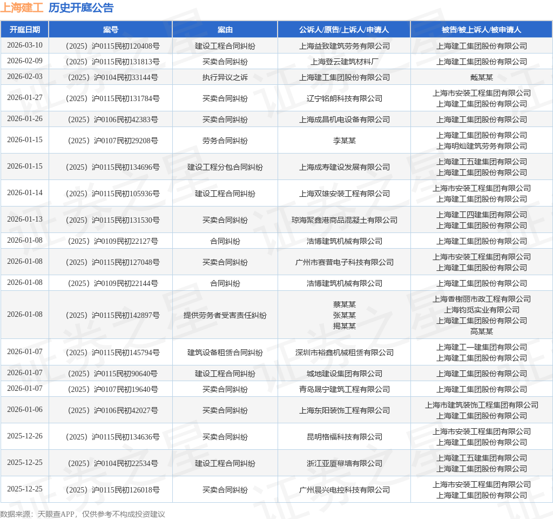Image resolution: width=553 pixels, height=519 pixels.
Task: Select case number 沪0115民初120408号
Action: click(113, 46)
